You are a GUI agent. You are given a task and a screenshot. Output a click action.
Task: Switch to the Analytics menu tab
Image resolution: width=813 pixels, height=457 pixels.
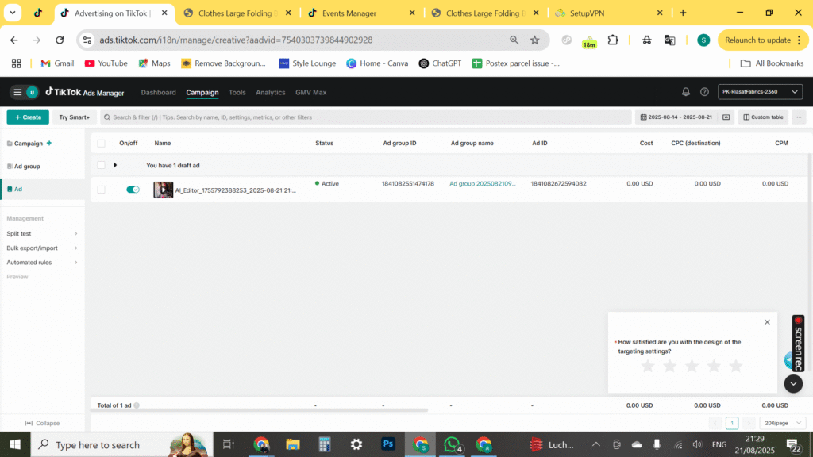click(x=270, y=93)
